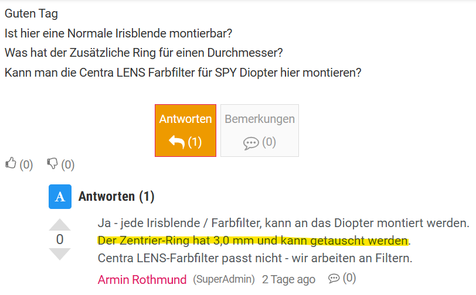Click the 'Guten Tag' greeting line
Viewport: 476px width, 295px height.
pos(31,13)
